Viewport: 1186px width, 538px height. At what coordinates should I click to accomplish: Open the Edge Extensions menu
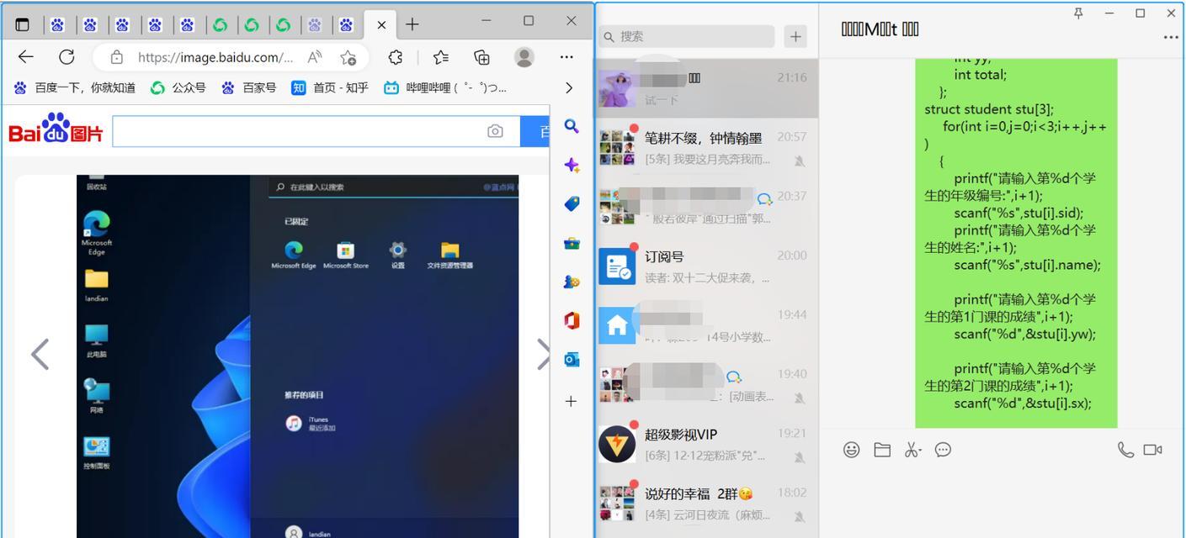pos(396,57)
